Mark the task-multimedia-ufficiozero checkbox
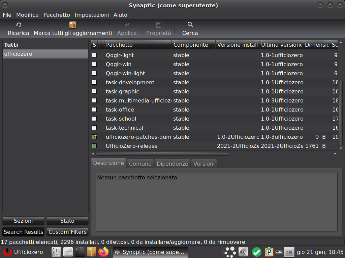345x258 pixels. 94,100
